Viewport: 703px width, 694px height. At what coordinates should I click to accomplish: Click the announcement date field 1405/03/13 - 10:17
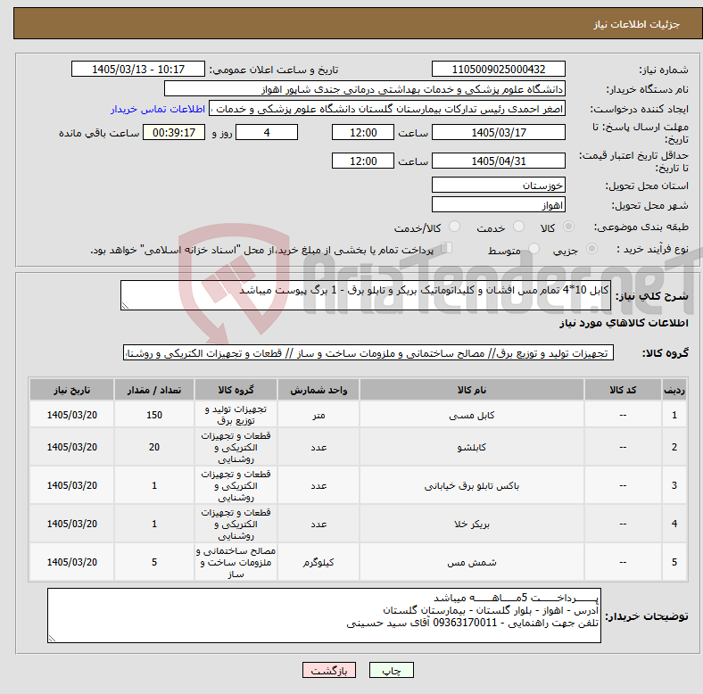coord(138,69)
